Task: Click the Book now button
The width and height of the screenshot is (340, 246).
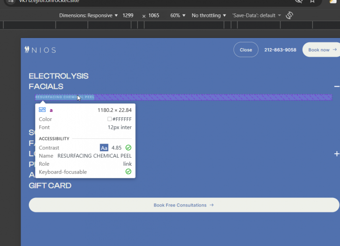Action: [x=321, y=50]
